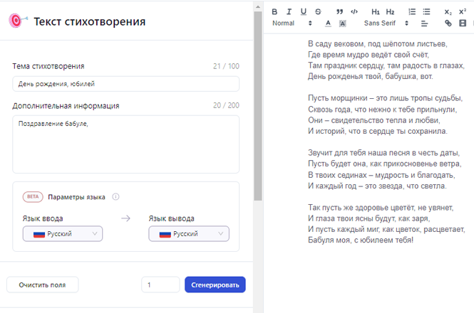
Task: Click the line "Они – свидетельство тепла и любви,"
Action: pyautogui.click(x=374, y=120)
